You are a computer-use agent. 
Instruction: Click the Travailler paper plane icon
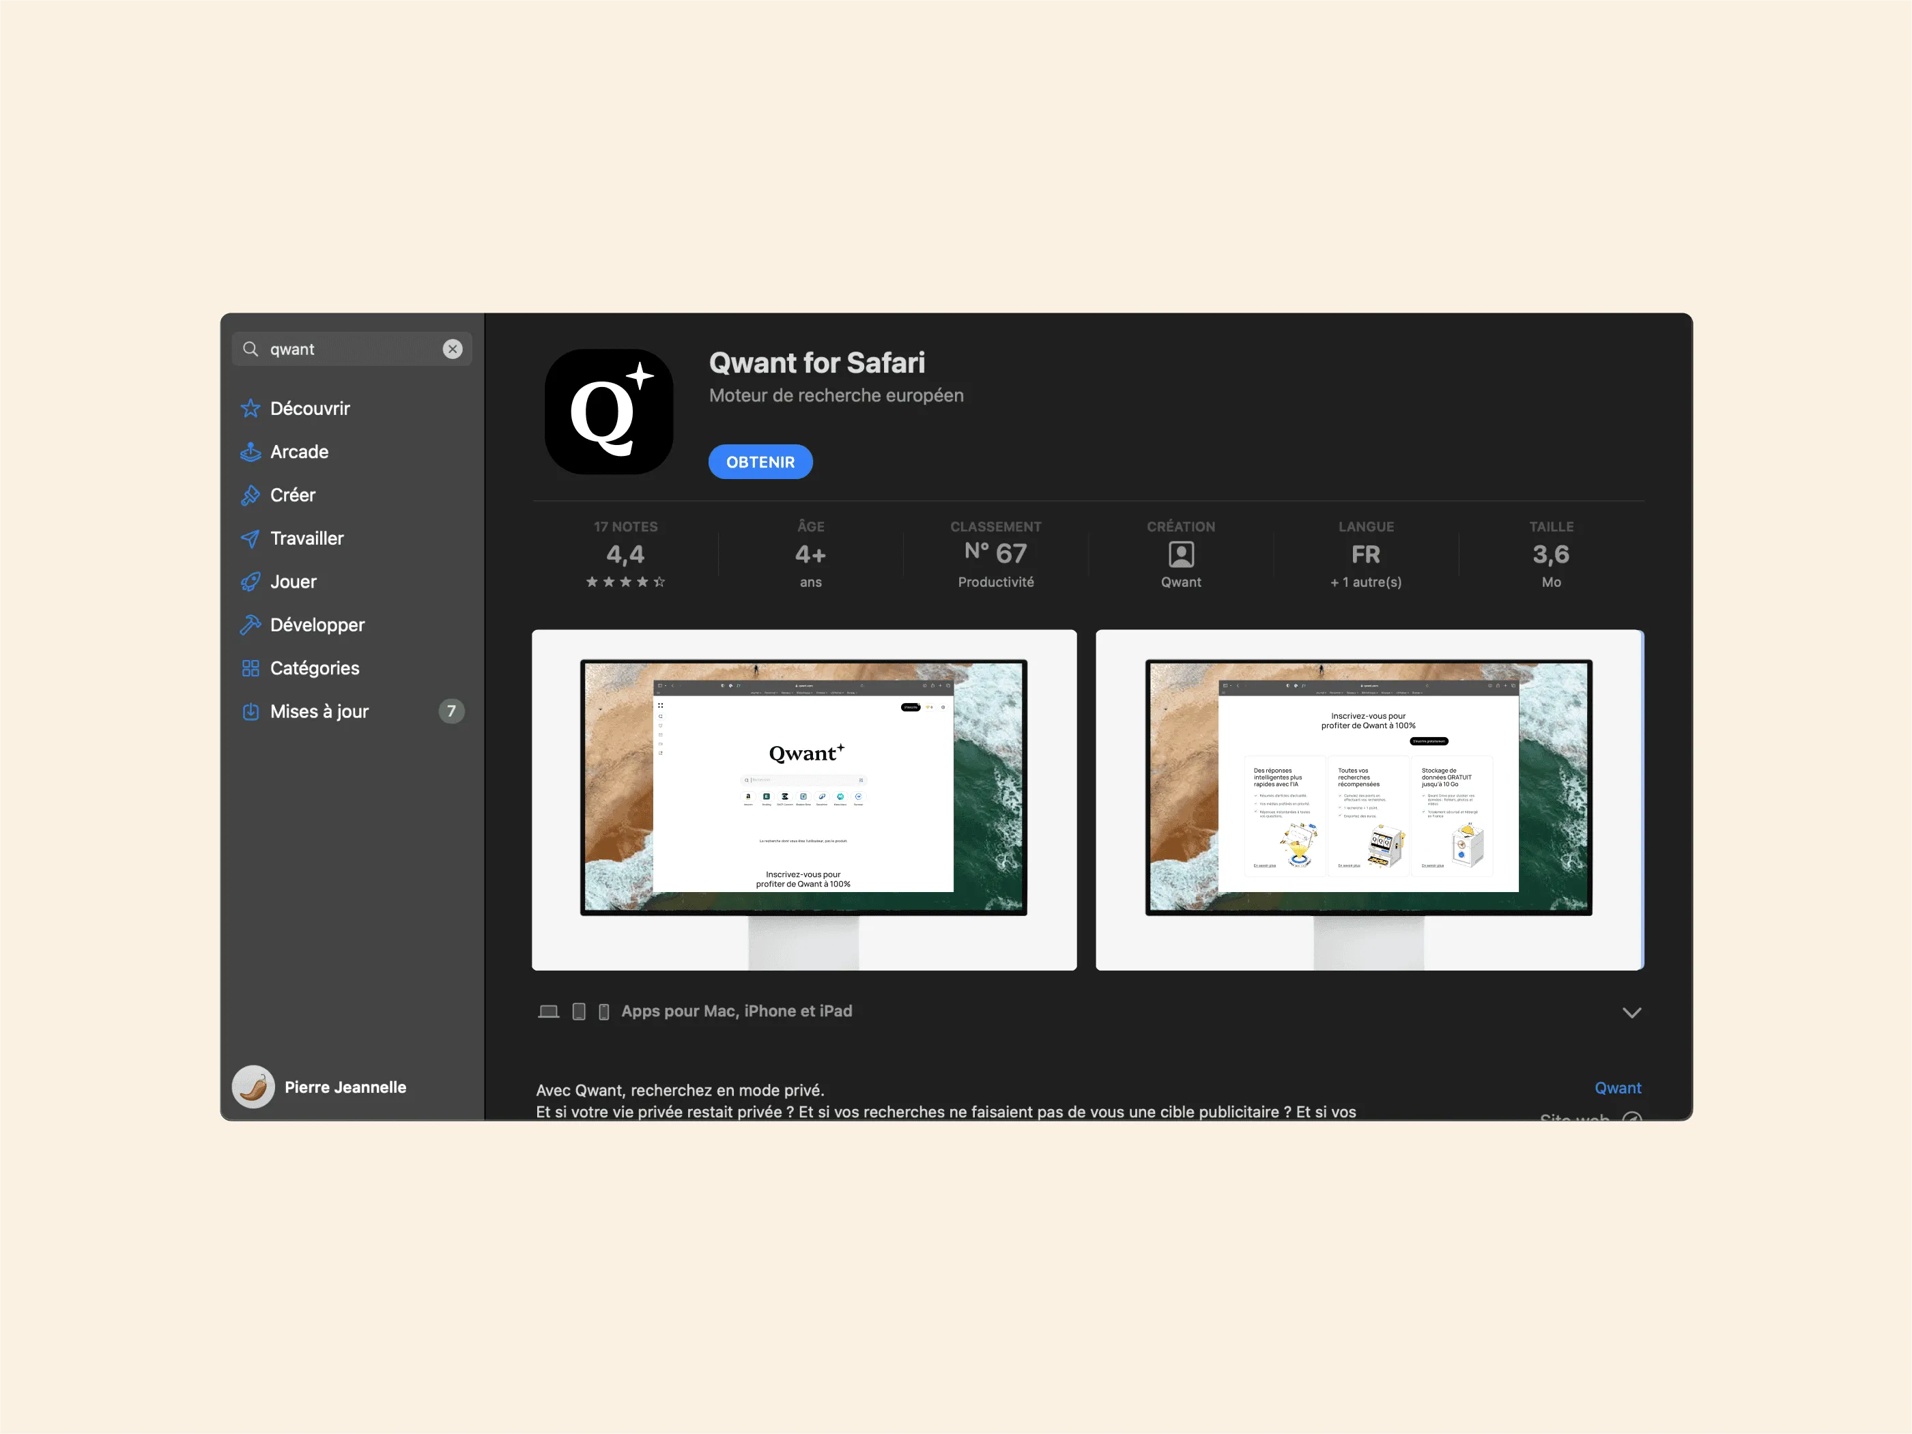click(x=251, y=539)
